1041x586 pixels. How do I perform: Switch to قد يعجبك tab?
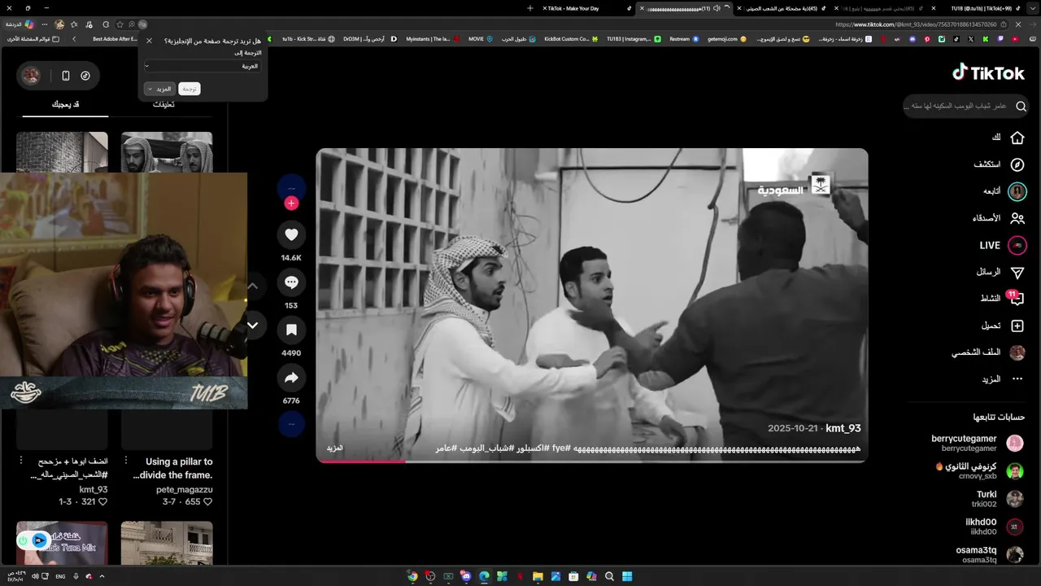click(65, 104)
